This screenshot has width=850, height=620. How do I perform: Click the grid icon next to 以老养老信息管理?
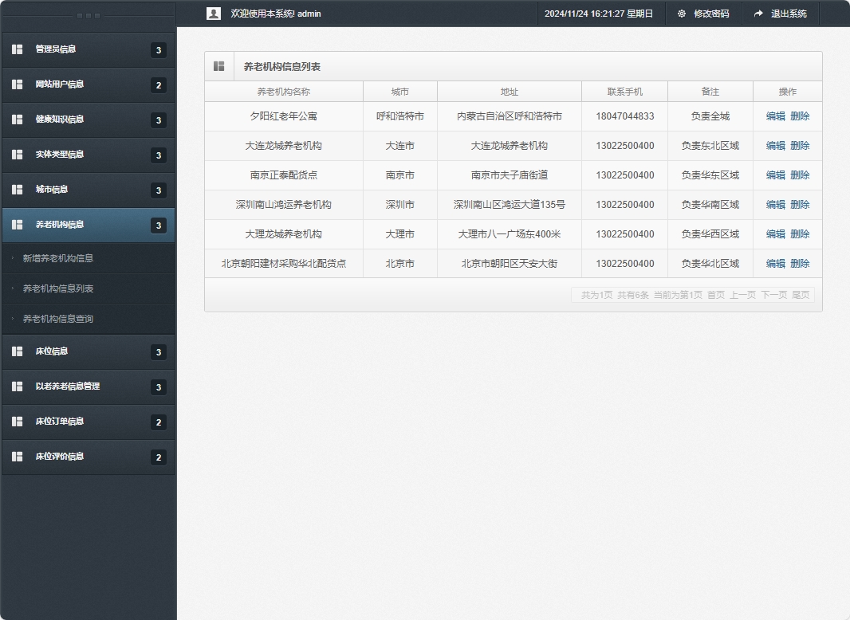click(17, 387)
